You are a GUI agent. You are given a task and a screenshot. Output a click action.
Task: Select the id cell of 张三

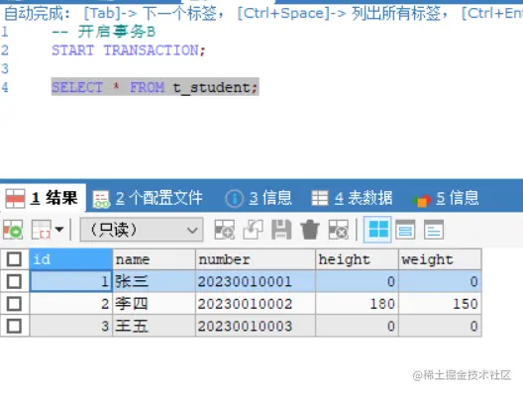point(70,282)
